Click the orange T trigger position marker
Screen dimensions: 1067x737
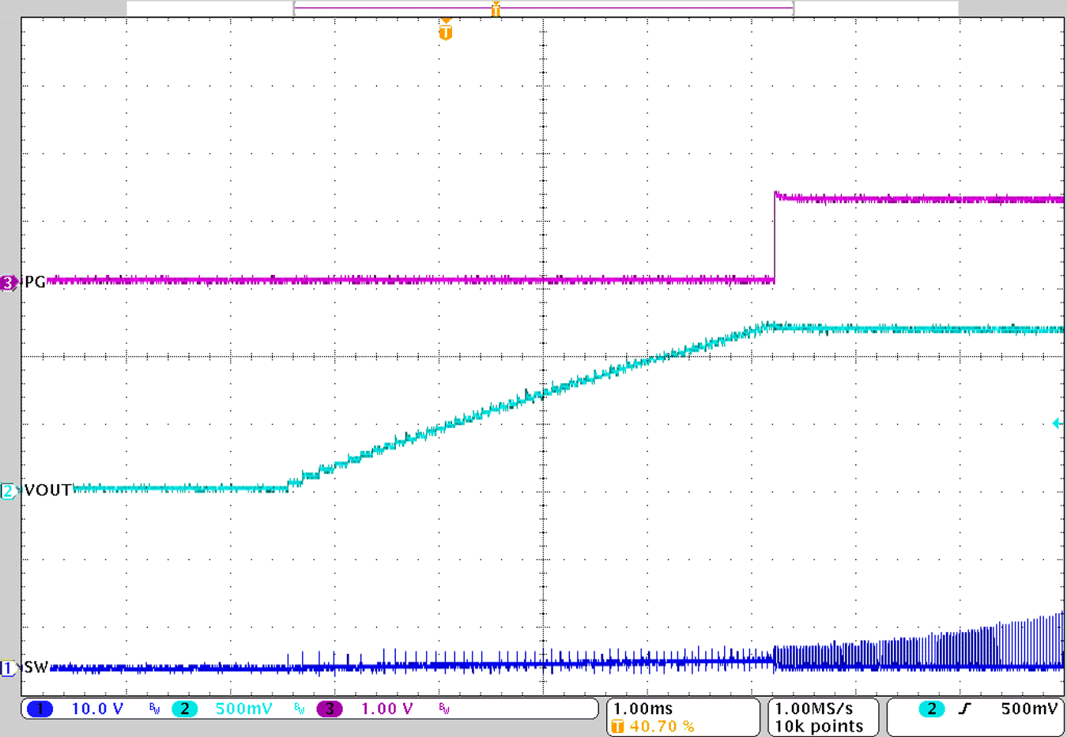click(x=445, y=28)
